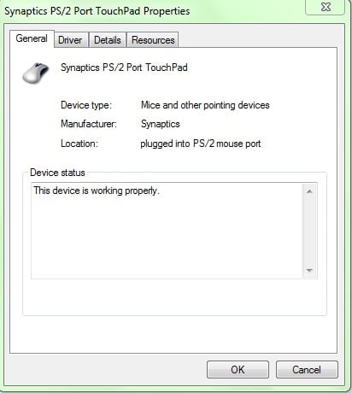Image resolution: width=352 pixels, height=393 pixels.
Task: Click the 'Location:' label
Action: pos(79,144)
